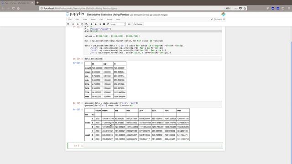This screenshot has height=164, width=292.
Task: Click the Last Checkpoint status text
Action: [x=149, y=15]
